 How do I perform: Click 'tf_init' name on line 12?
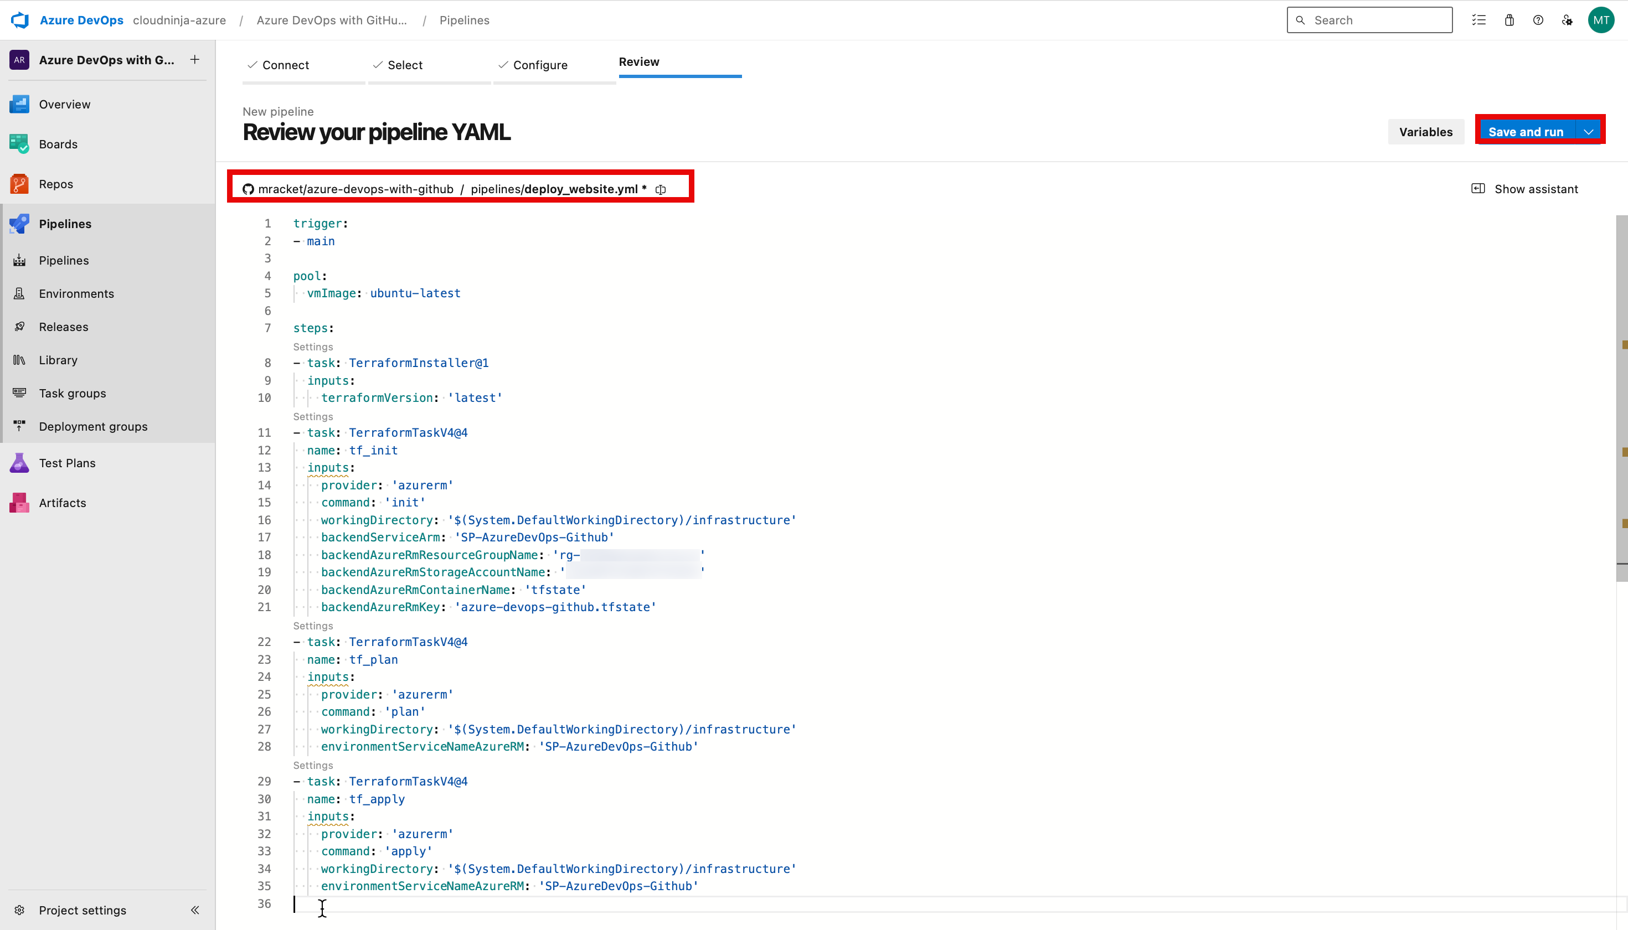click(x=373, y=450)
